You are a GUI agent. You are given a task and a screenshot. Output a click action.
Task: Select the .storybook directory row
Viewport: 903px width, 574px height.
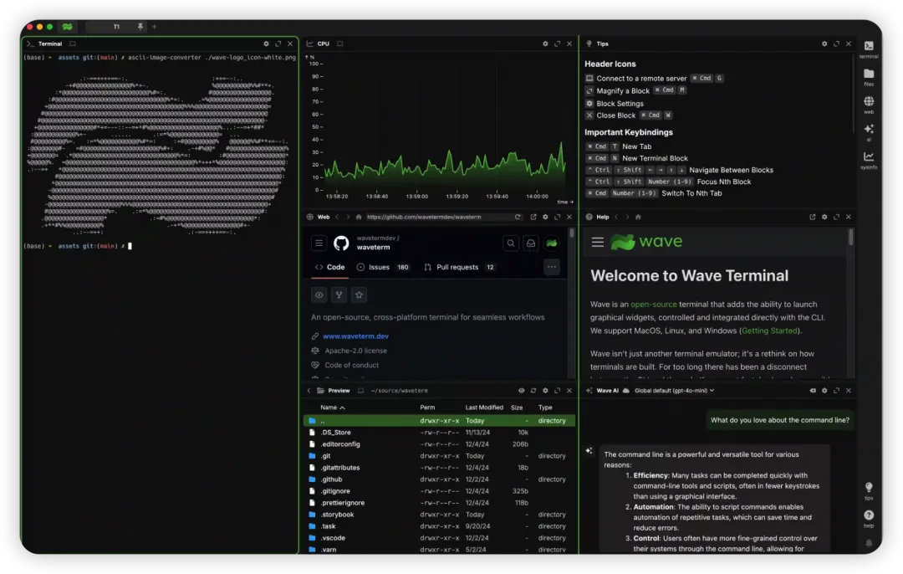pos(439,515)
